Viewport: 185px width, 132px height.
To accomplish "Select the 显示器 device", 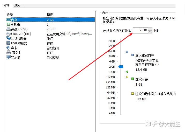I will click(x=51, y=57).
